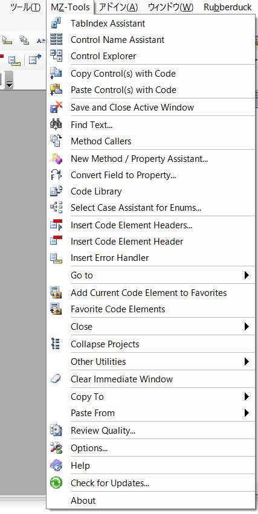Image resolution: width=258 pixels, height=514 pixels.
Task: Click the binoculars Find Text icon
Action: tap(56, 124)
